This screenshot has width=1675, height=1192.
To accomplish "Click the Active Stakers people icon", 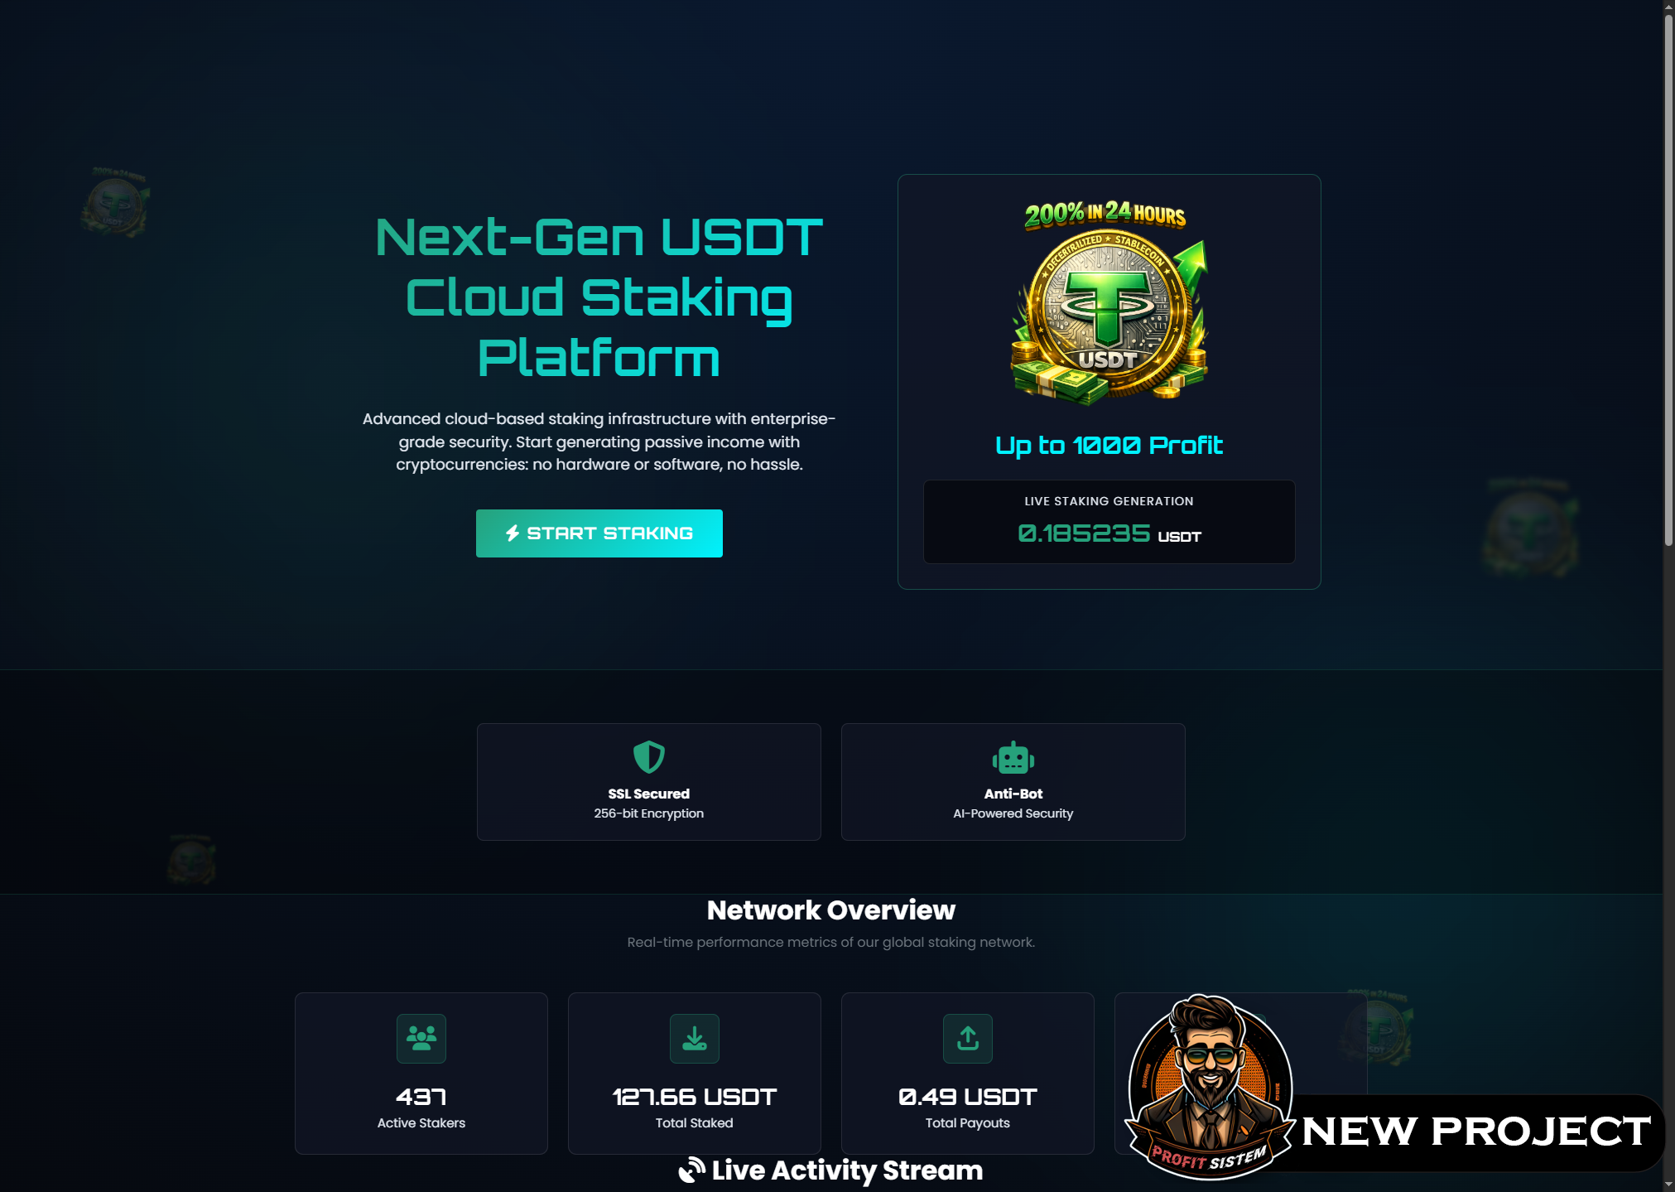I will pos(421,1038).
